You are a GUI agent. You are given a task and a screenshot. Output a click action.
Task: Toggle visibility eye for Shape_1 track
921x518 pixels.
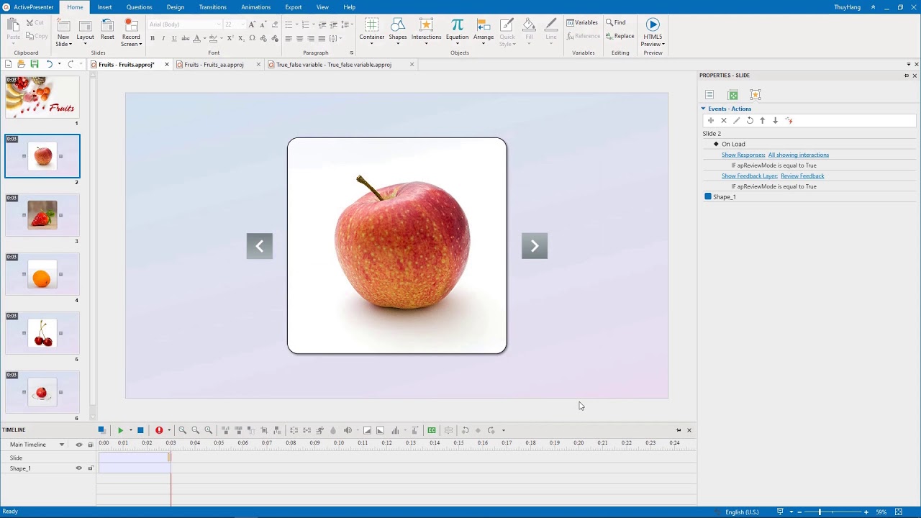(x=79, y=468)
